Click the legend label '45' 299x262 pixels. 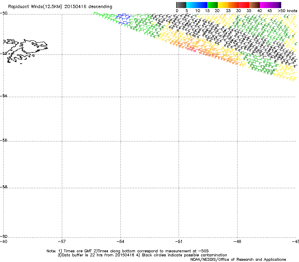pyautogui.click(x=270, y=11)
